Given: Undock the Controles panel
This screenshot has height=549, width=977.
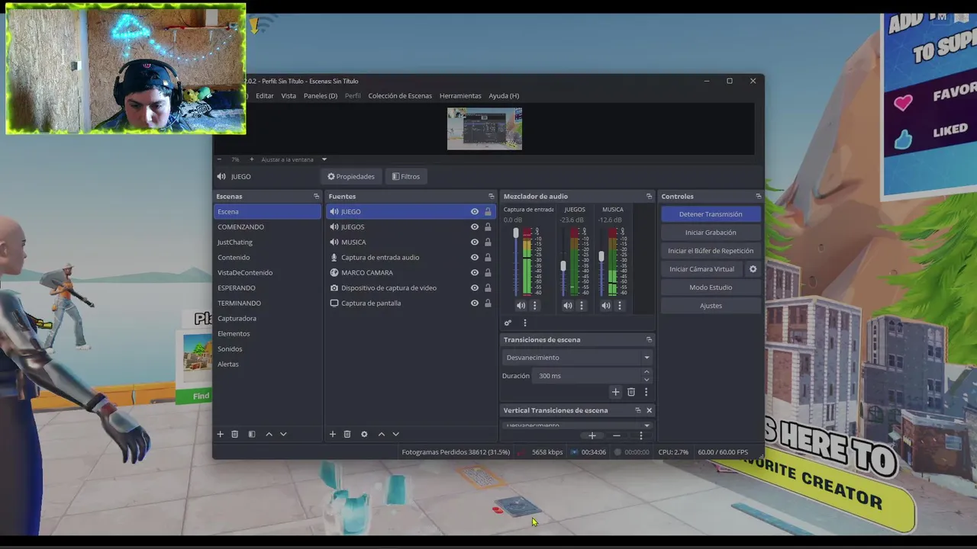Looking at the screenshot, I should pos(758,197).
